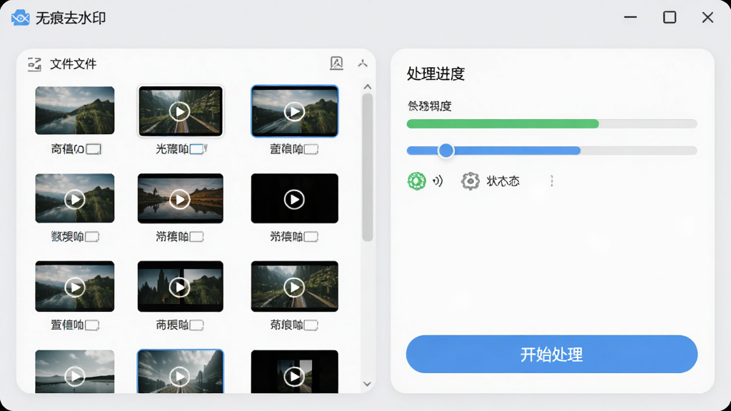Viewport: 731px width, 411px height.
Task: Open the gear settings icon beside 状态态
Action: (470, 181)
